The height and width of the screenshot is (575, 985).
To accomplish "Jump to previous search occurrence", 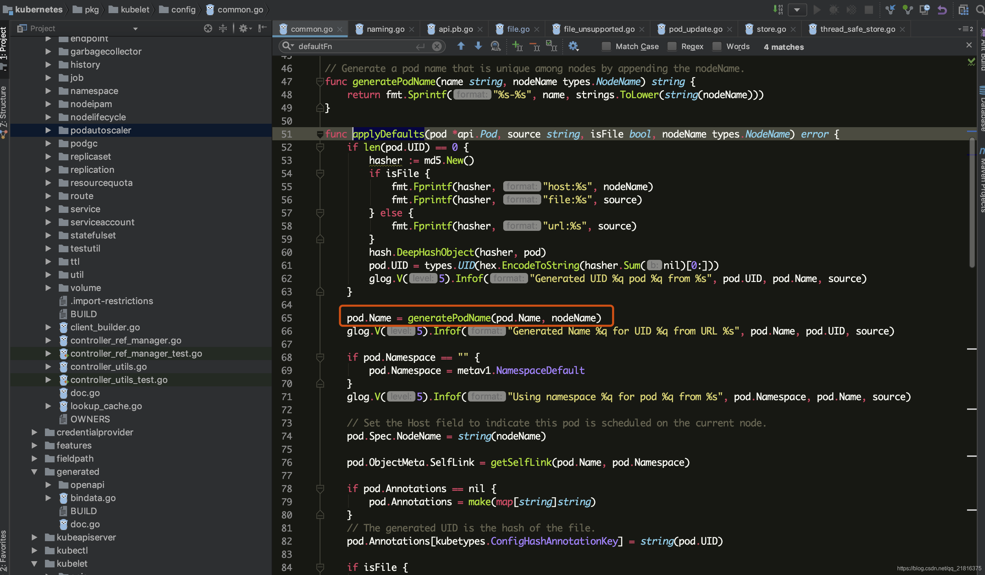I will 461,46.
